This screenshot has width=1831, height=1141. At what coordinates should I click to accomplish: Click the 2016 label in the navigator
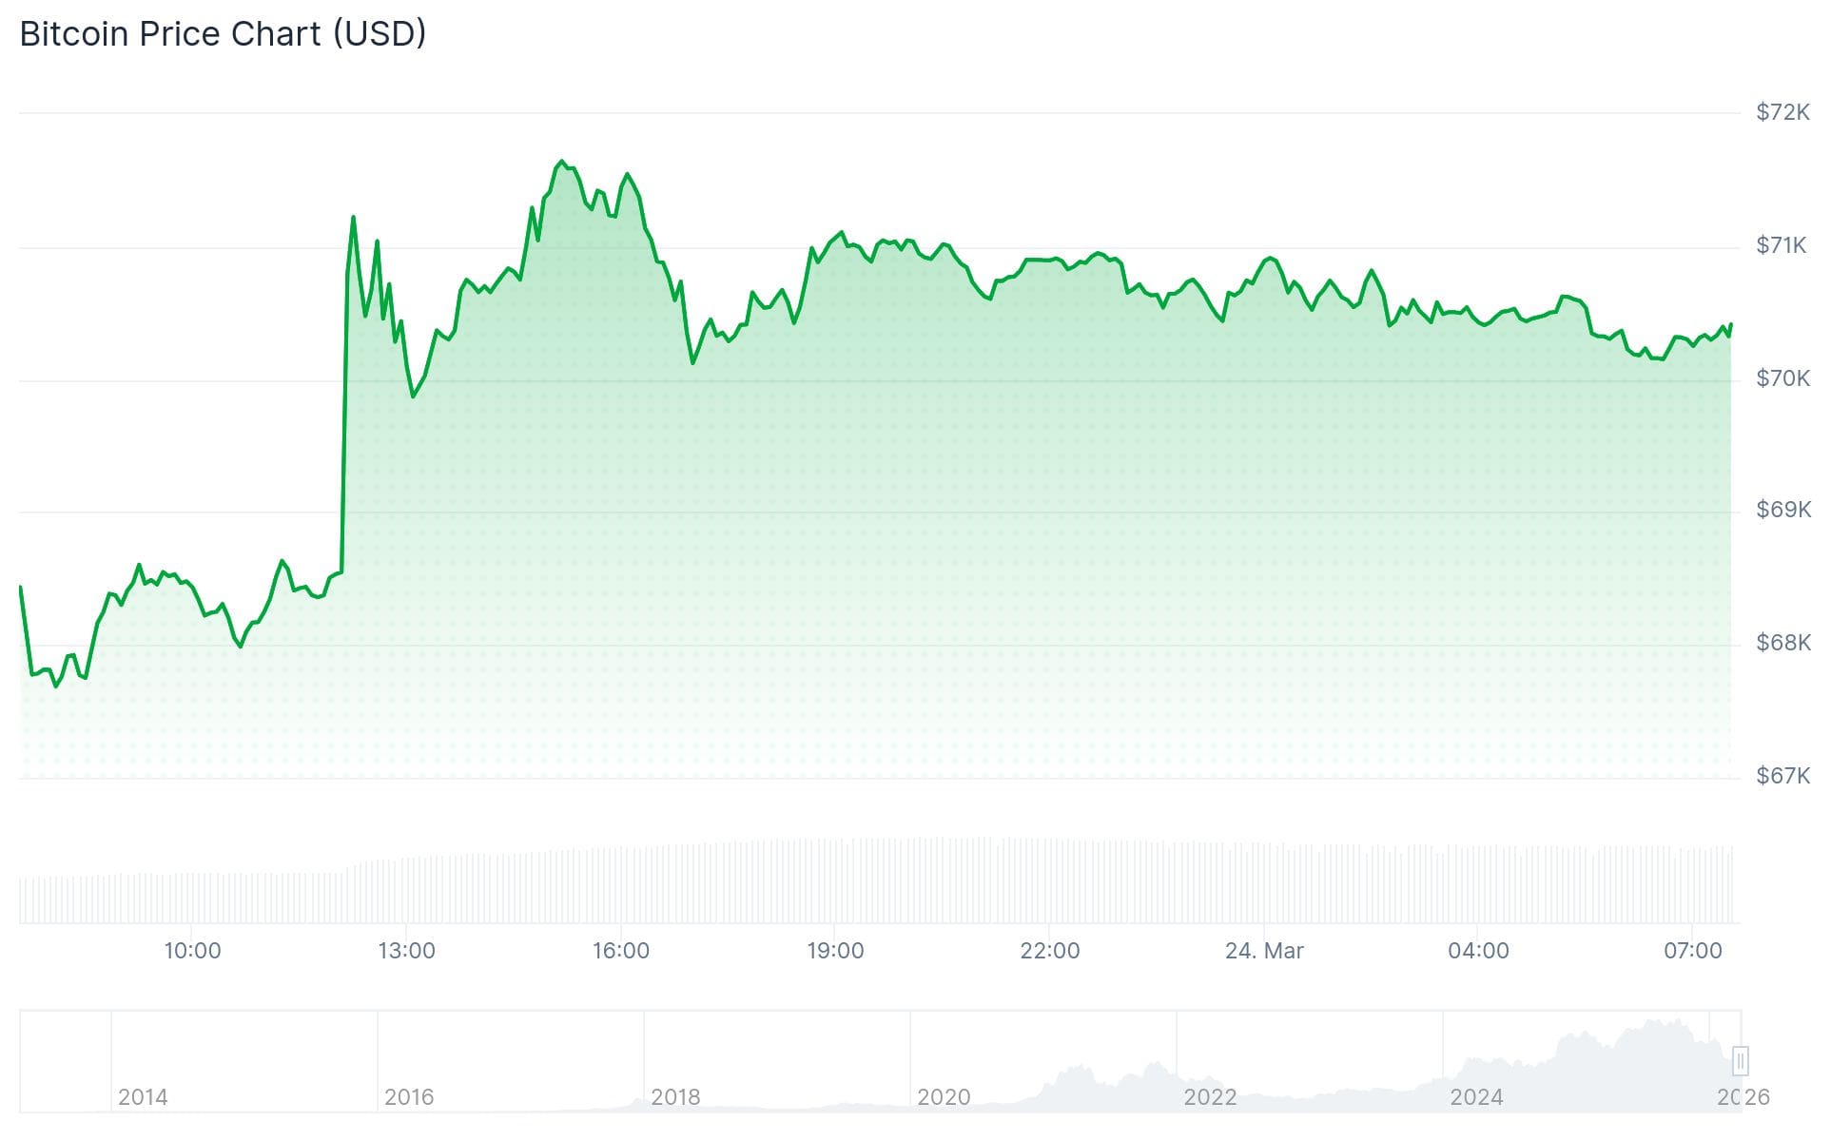pyautogui.click(x=409, y=1097)
